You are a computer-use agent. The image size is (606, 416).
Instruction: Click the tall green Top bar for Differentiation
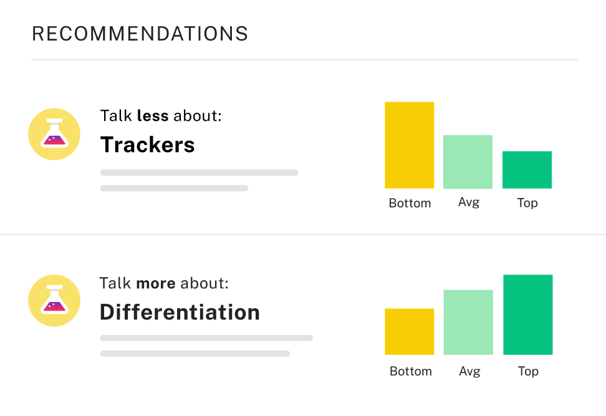(527, 314)
